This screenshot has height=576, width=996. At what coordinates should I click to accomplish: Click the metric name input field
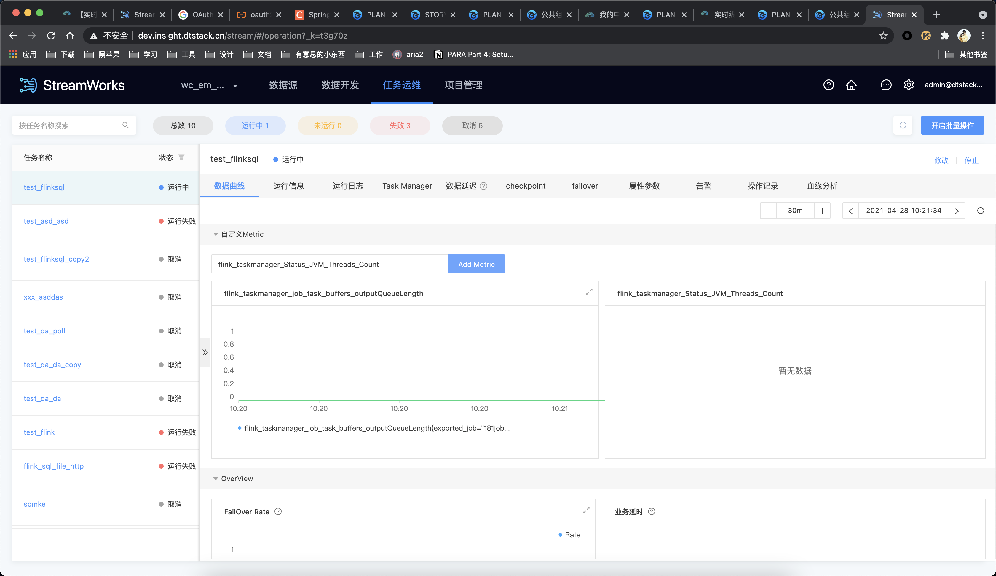[x=330, y=264]
